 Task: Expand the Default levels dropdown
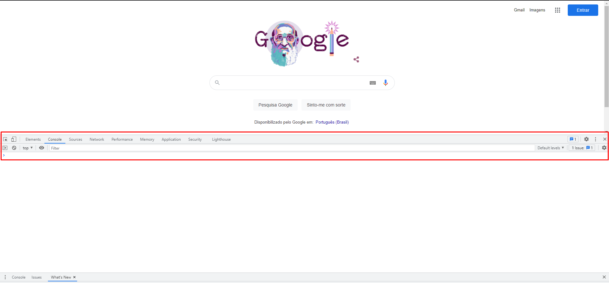pyautogui.click(x=551, y=148)
